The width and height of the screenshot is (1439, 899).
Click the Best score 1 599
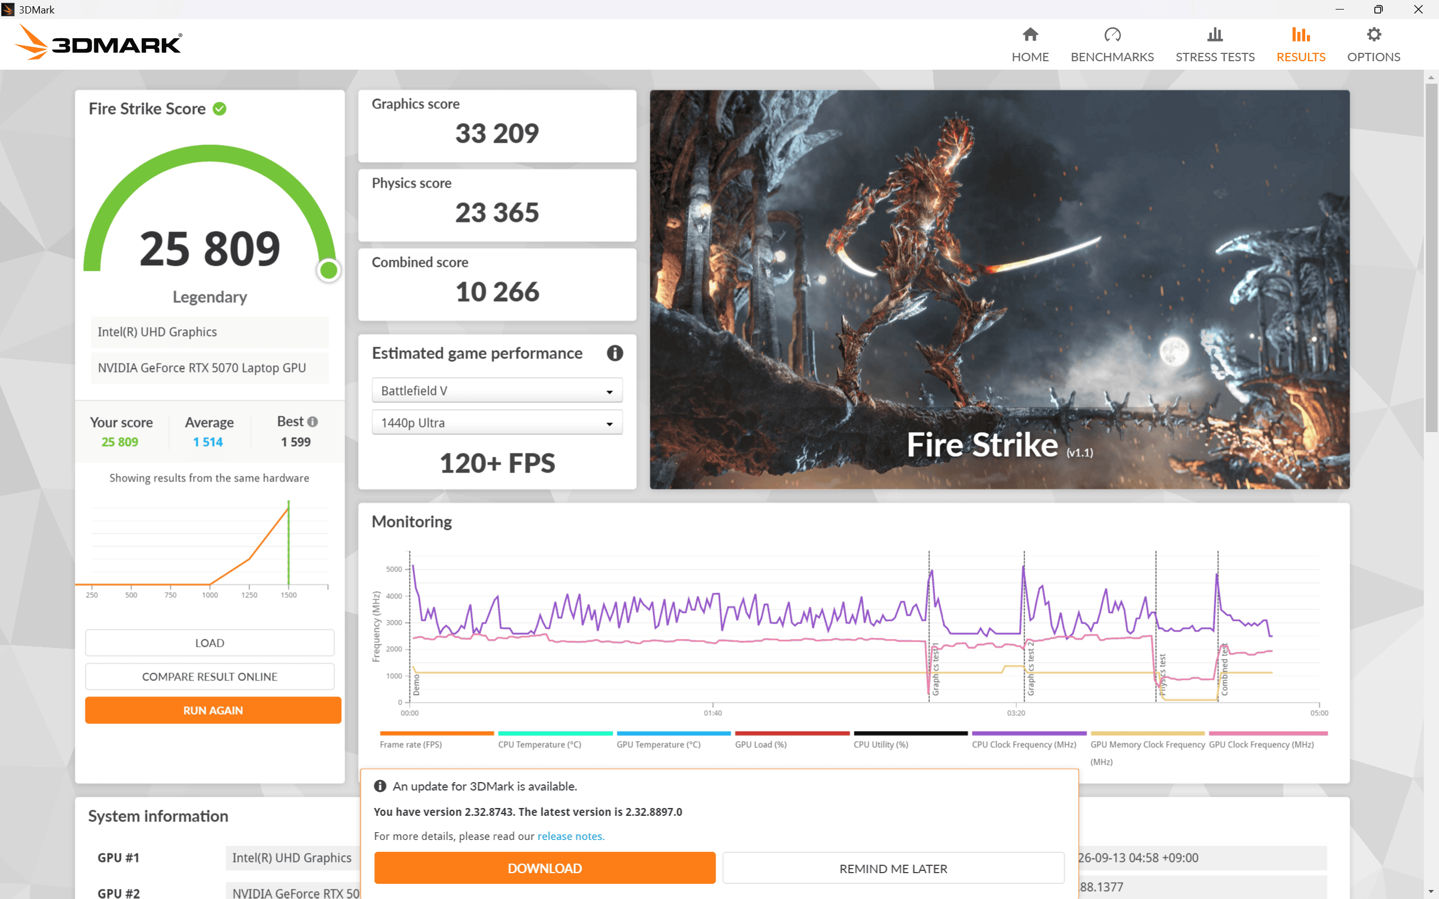tap(296, 442)
